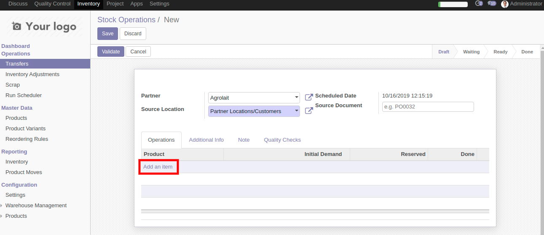This screenshot has height=235, width=544.
Task: Open external link icon beside Source Location
Action: (309, 111)
